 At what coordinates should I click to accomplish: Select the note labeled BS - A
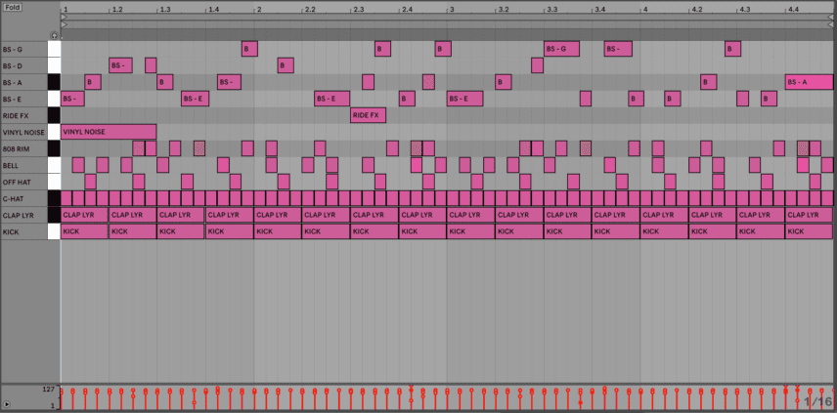tap(809, 82)
